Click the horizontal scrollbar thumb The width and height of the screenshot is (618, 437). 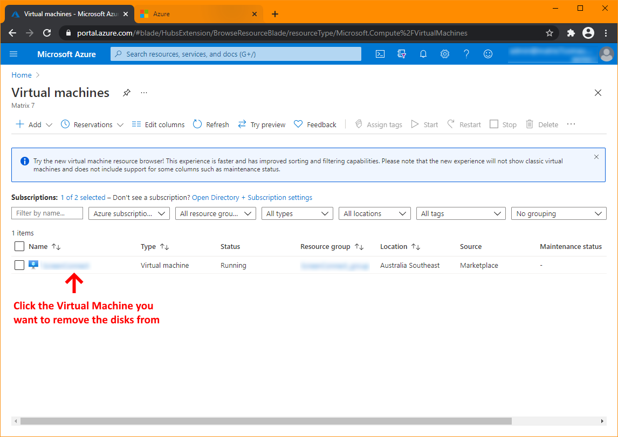tap(266, 421)
